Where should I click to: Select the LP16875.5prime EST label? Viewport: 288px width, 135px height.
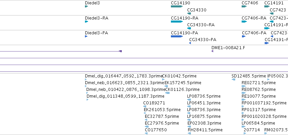(x=204, y=116)
